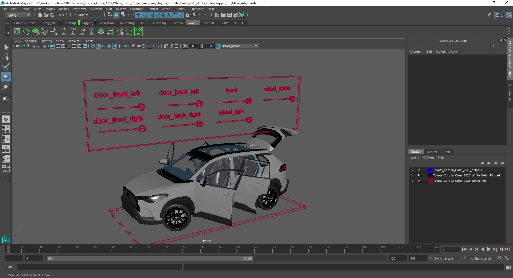513x278 pixels.
Task: Open the Skeleton menu
Action: pyautogui.click(x=96, y=9)
